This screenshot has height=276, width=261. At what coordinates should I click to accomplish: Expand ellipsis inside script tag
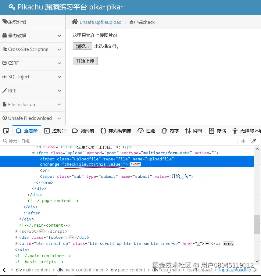[42, 231]
